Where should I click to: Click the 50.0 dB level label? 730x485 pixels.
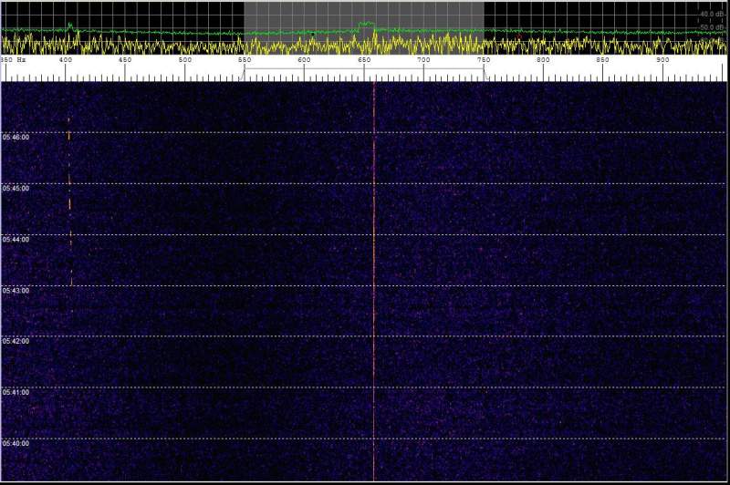(x=712, y=27)
